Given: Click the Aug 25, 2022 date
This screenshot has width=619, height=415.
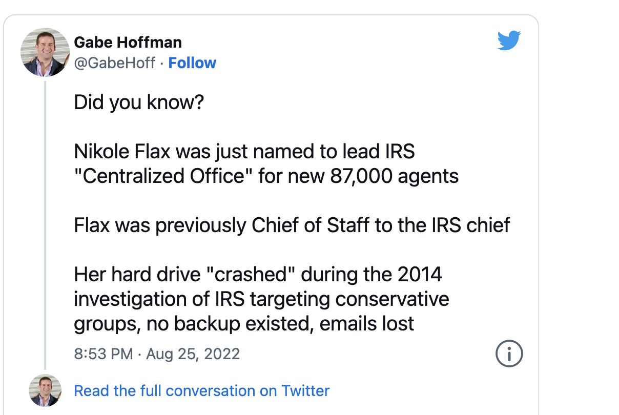Looking at the screenshot, I should [x=193, y=354].
